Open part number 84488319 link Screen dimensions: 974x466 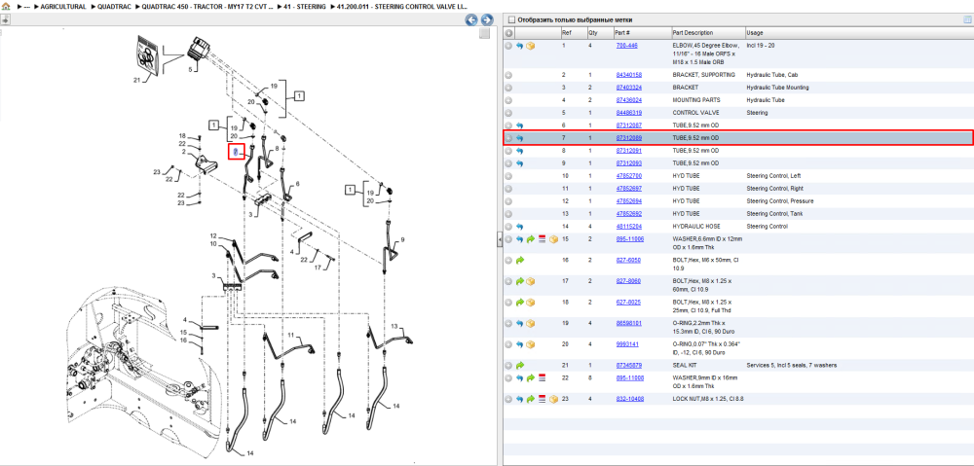pos(628,113)
